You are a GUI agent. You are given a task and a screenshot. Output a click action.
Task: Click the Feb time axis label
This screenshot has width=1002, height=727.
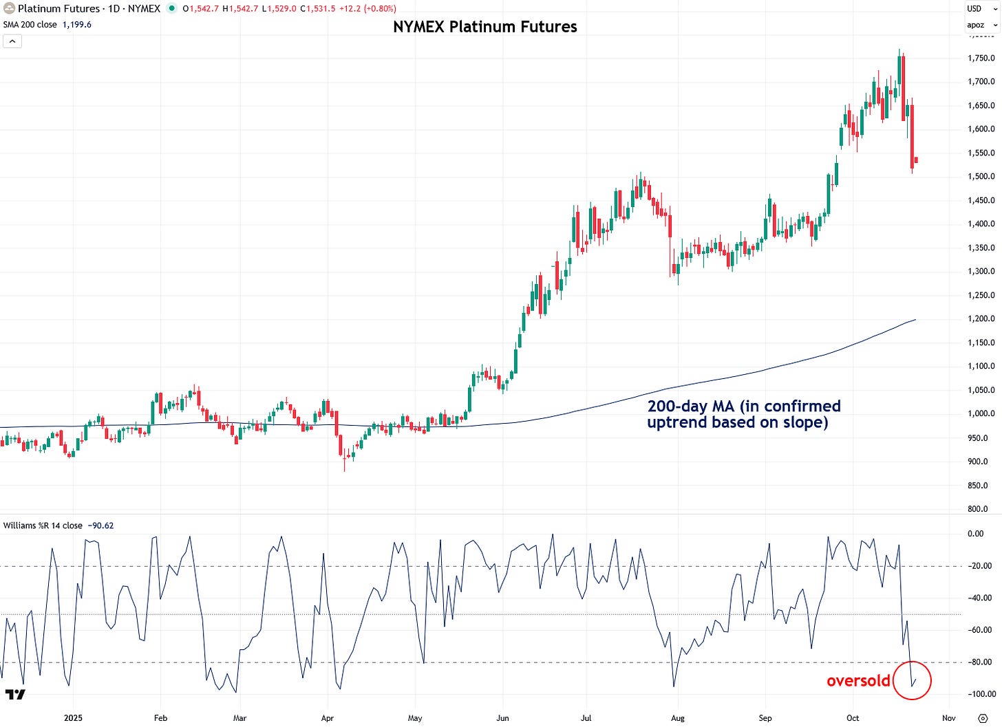coord(160,718)
